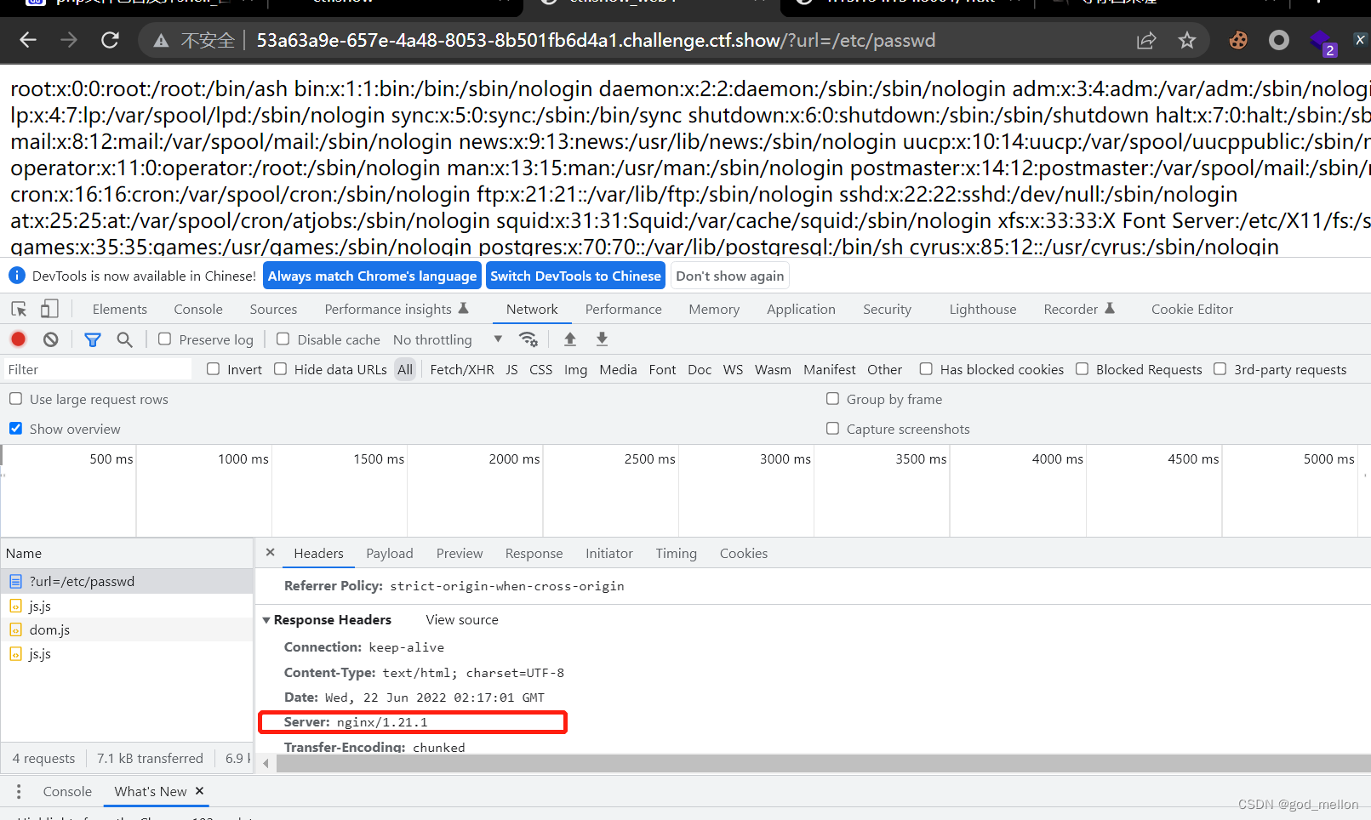The height and width of the screenshot is (820, 1371).
Task: Export HAR via download arrow
Action: [x=602, y=339]
